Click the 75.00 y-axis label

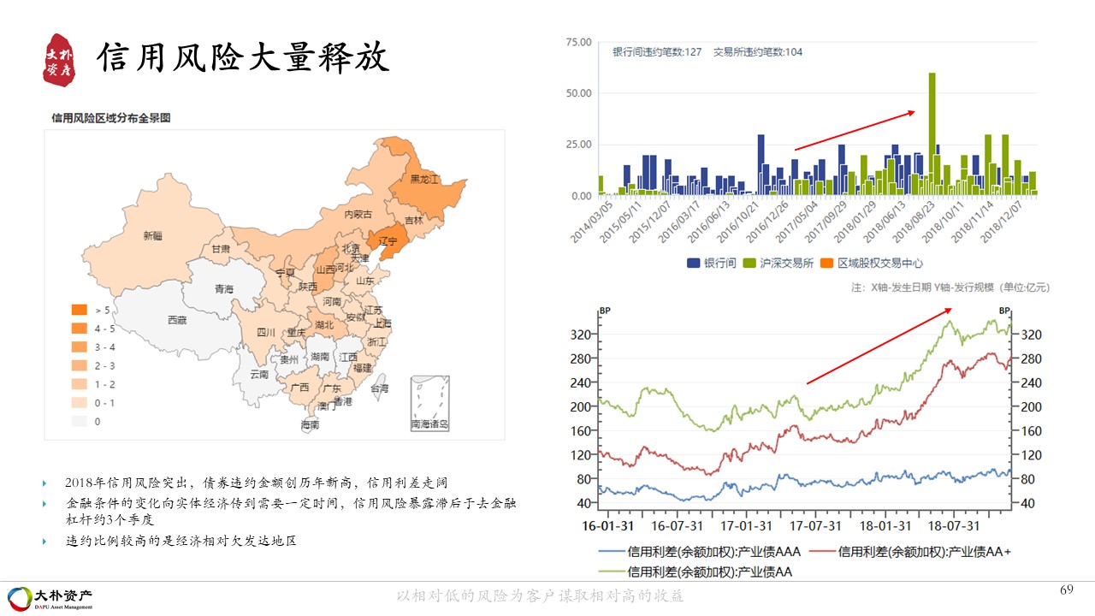(579, 42)
